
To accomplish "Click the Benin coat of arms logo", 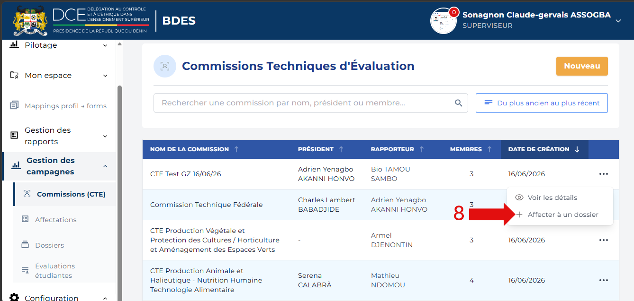I will pyautogui.click(x=31, y=21).
